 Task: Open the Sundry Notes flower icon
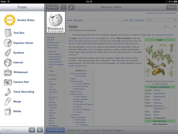coord(10,20)
